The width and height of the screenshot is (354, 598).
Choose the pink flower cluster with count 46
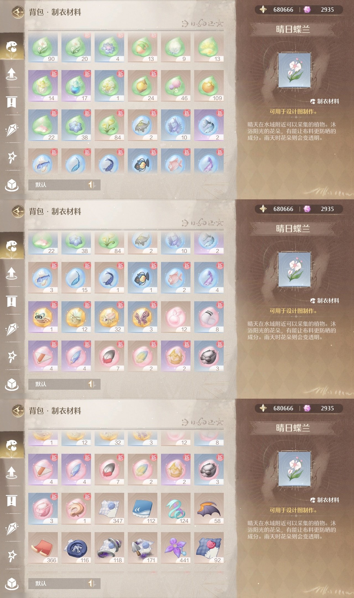pos(176,86)
